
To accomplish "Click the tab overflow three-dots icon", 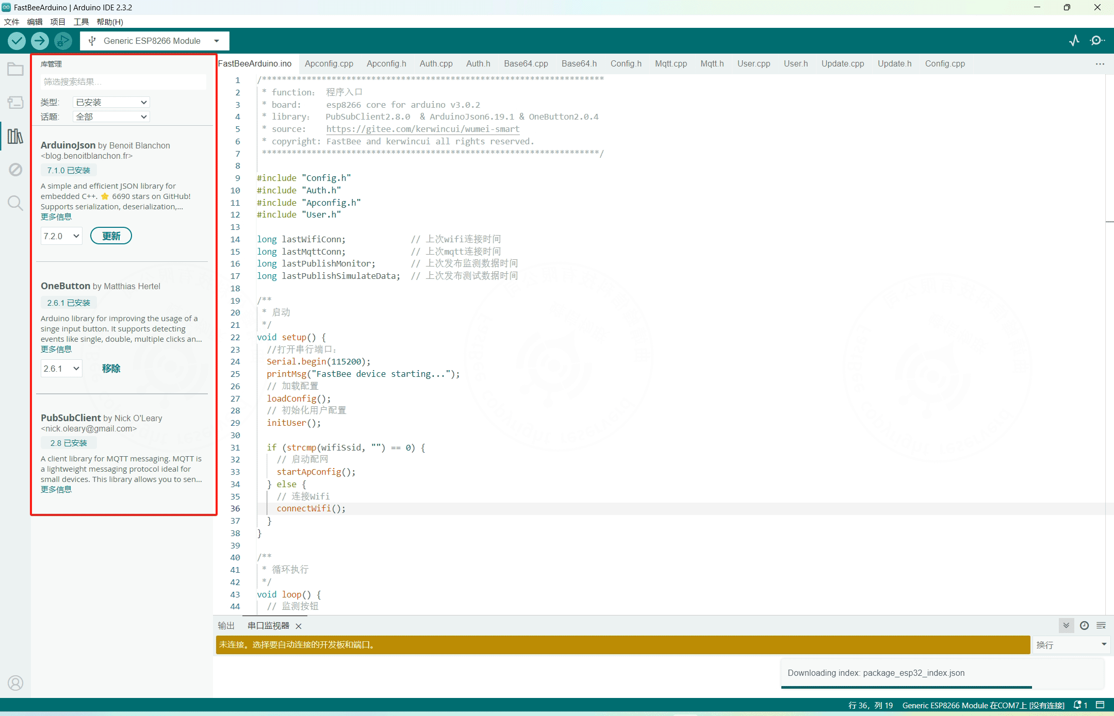I will 1100,64.
